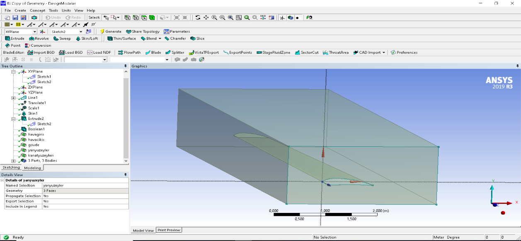Switch to the Print Preview tab
The width and height of the screenshot is (521, 241).
(x=169, y=230)
